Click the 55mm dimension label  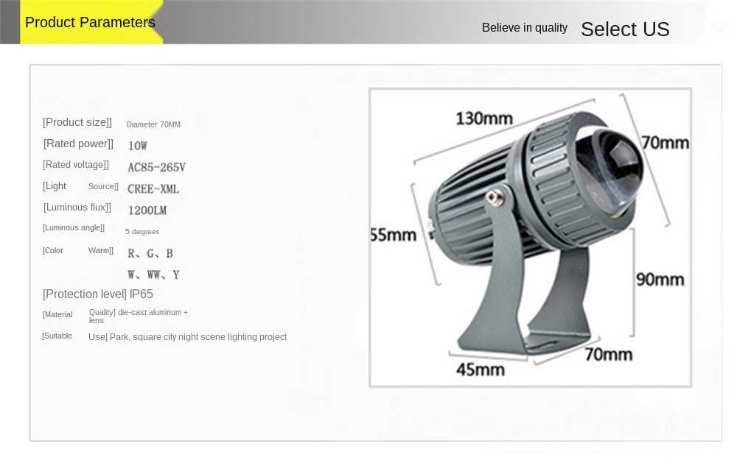[393, 235]
